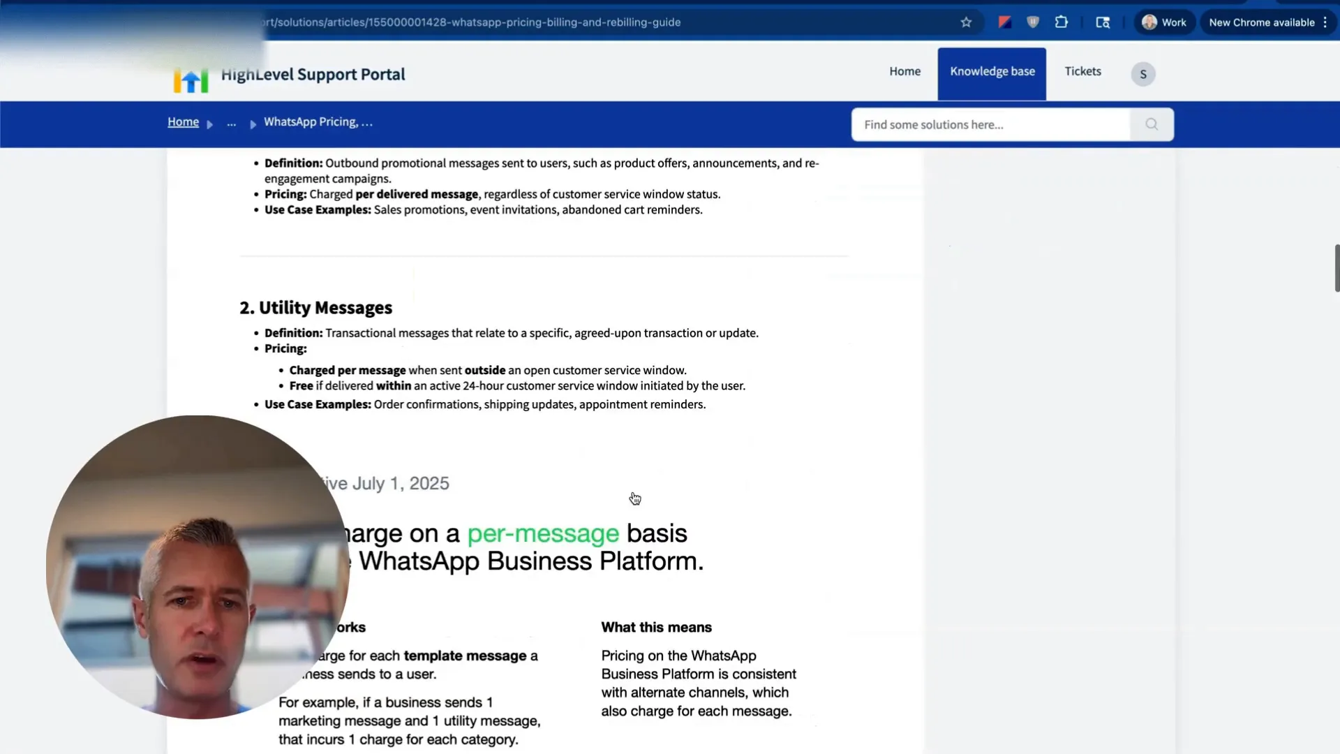
Task: Click New Chrome available update button
Action: [1261, 22]
